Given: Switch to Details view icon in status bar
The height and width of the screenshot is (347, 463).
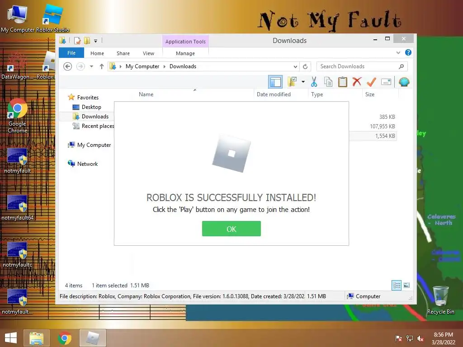Looking at the screenshot, I should pyautogui.click(x=396, y=285).
